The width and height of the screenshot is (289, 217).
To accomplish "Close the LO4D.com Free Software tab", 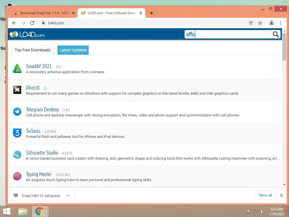I will 141,13.
